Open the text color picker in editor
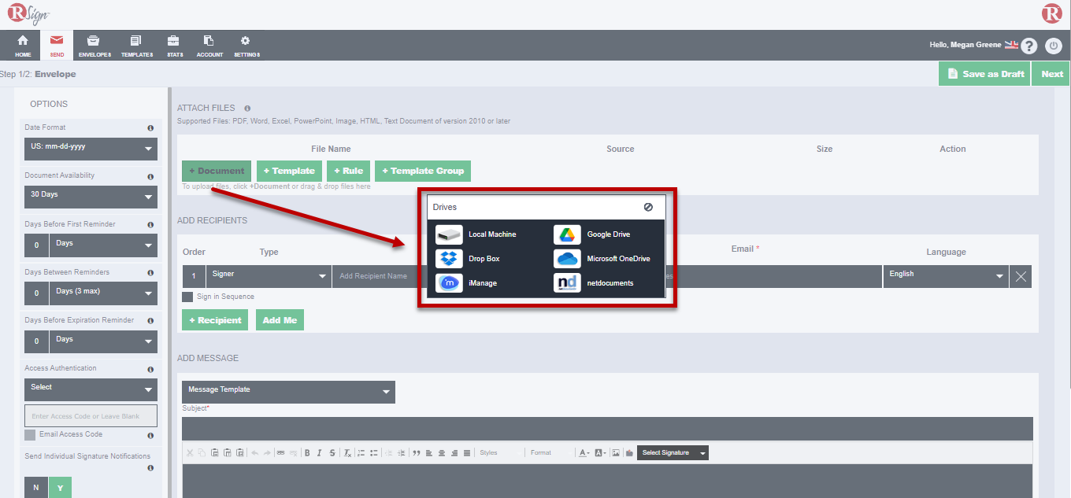 point(584,452)
